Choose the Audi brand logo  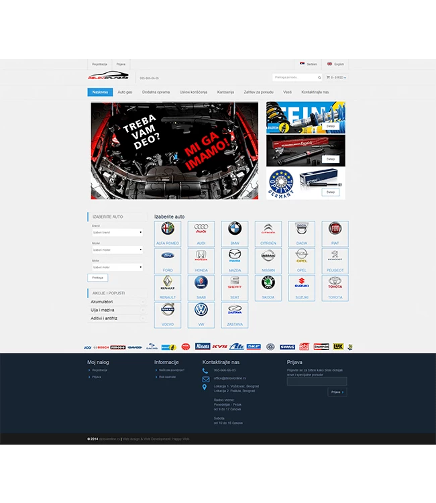(x=201, y=229)
